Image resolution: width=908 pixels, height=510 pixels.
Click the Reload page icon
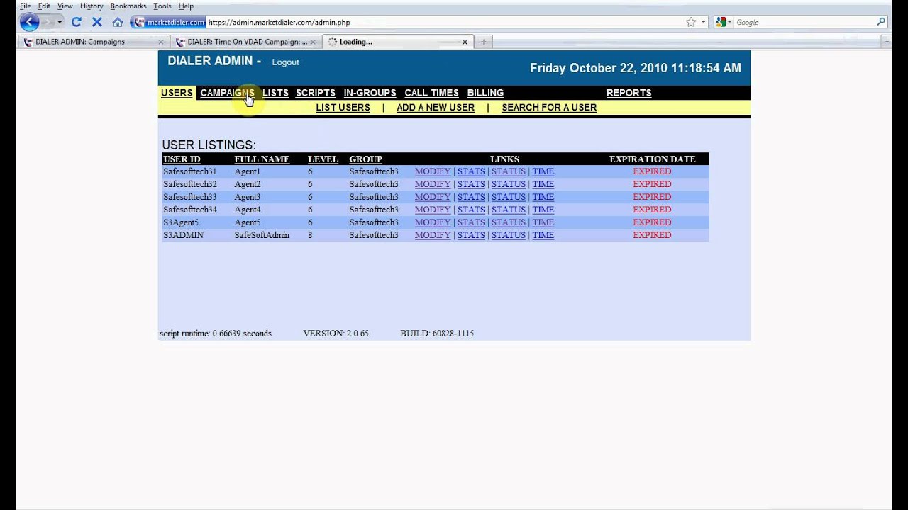(x=77, y=22)
